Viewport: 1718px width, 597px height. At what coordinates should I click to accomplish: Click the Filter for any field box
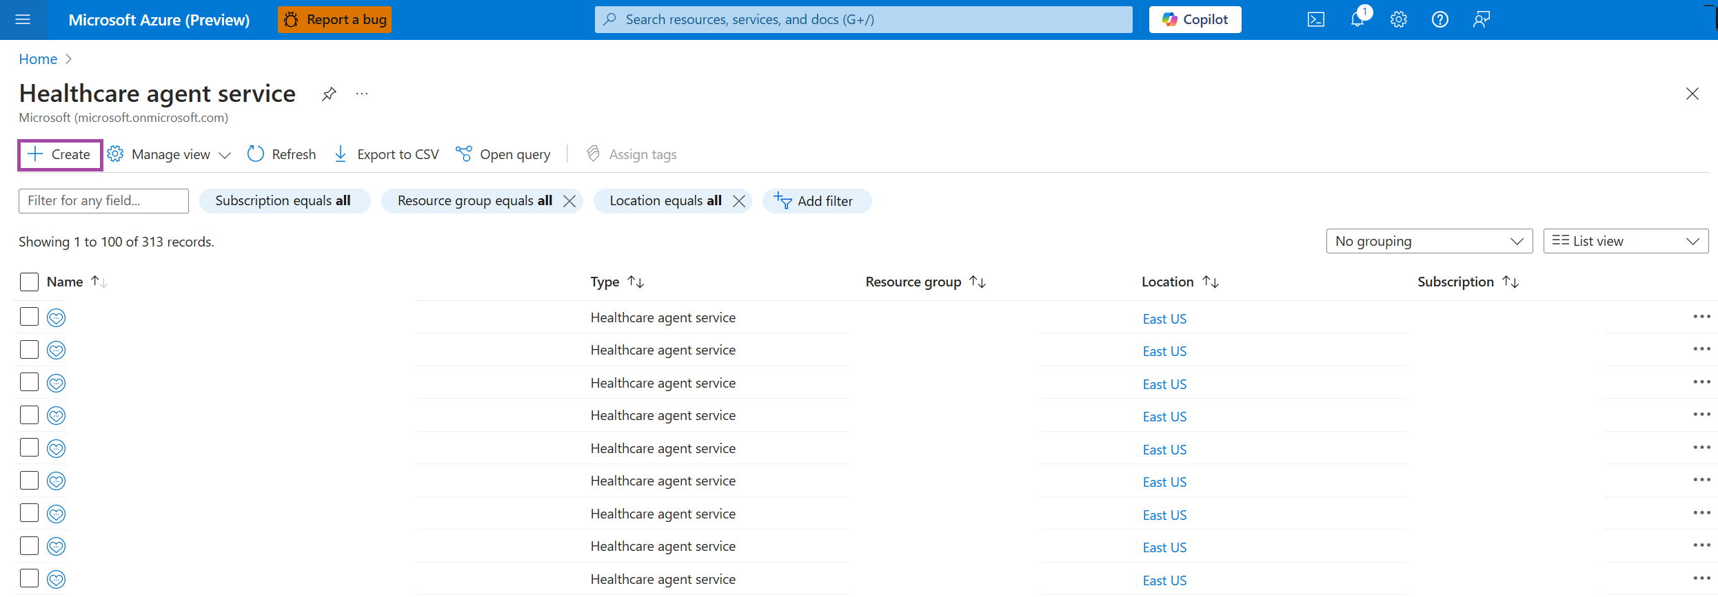click(x=103, y=201)
